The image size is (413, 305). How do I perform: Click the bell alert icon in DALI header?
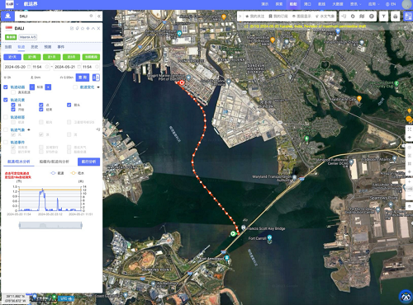pyautogui.click(x=78, y=28)
